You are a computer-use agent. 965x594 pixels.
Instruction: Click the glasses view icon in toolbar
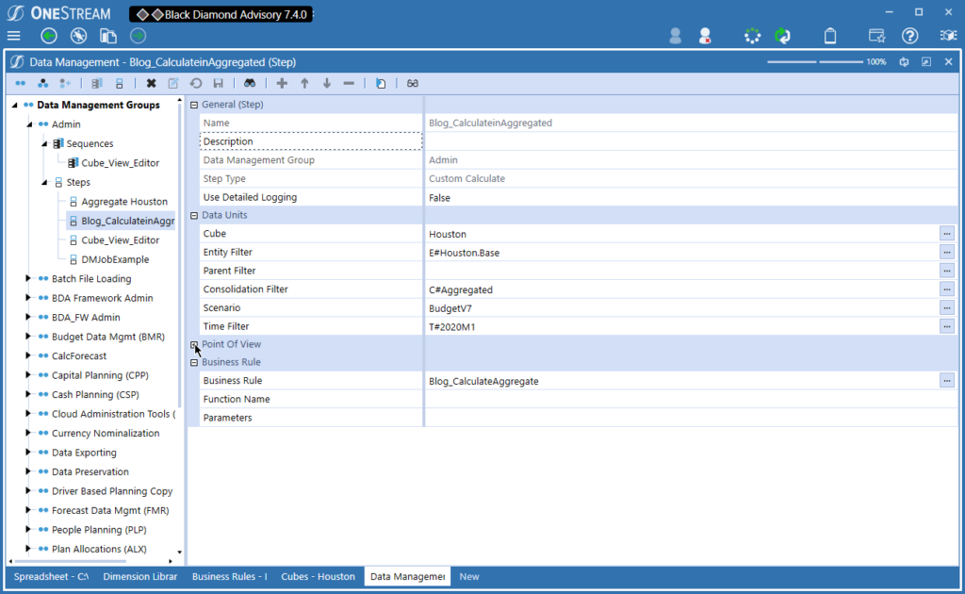pyautogui.click(x=413, y=83)
